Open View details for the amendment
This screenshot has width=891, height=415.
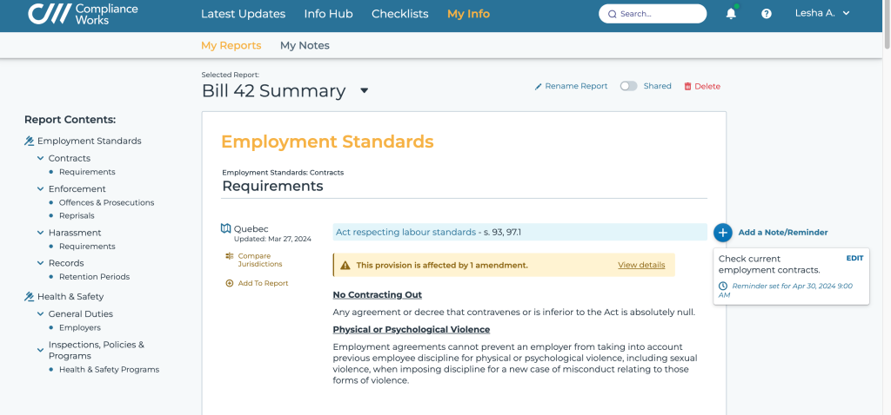(x=641, y=265)
